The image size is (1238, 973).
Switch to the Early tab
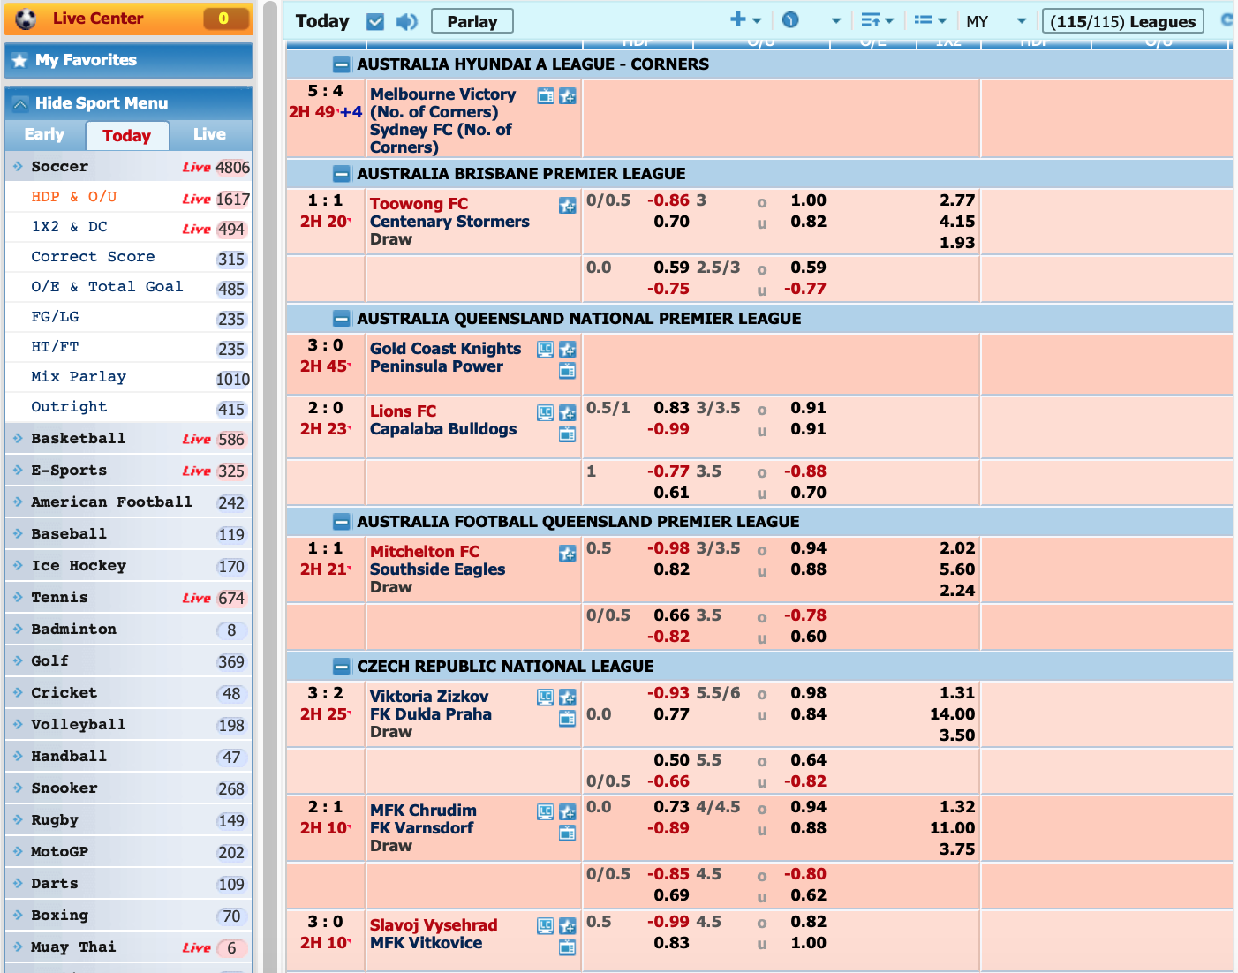coord(44,134)
